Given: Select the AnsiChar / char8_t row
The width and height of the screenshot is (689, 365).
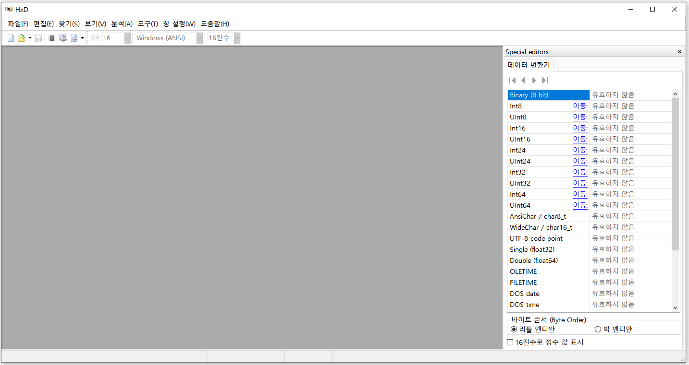Looking at the screenshot, I should click(590, 216).
